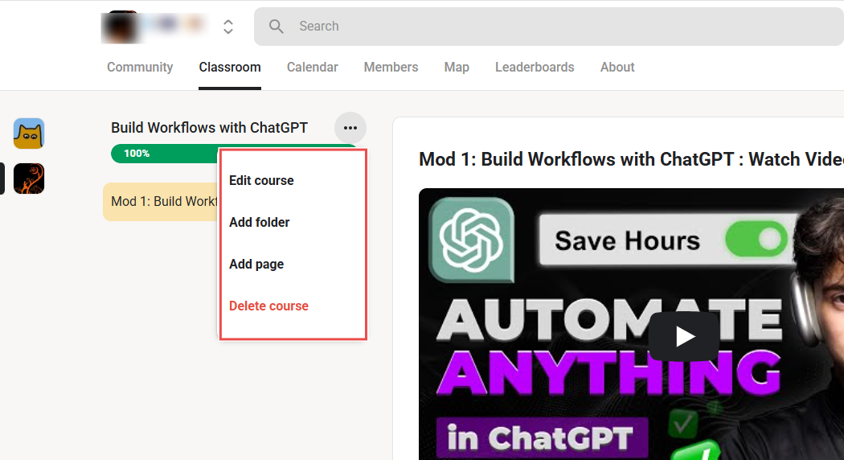Open the Members tab
Image resolution: width=844 pixels, height=460 pixels.
391,68
